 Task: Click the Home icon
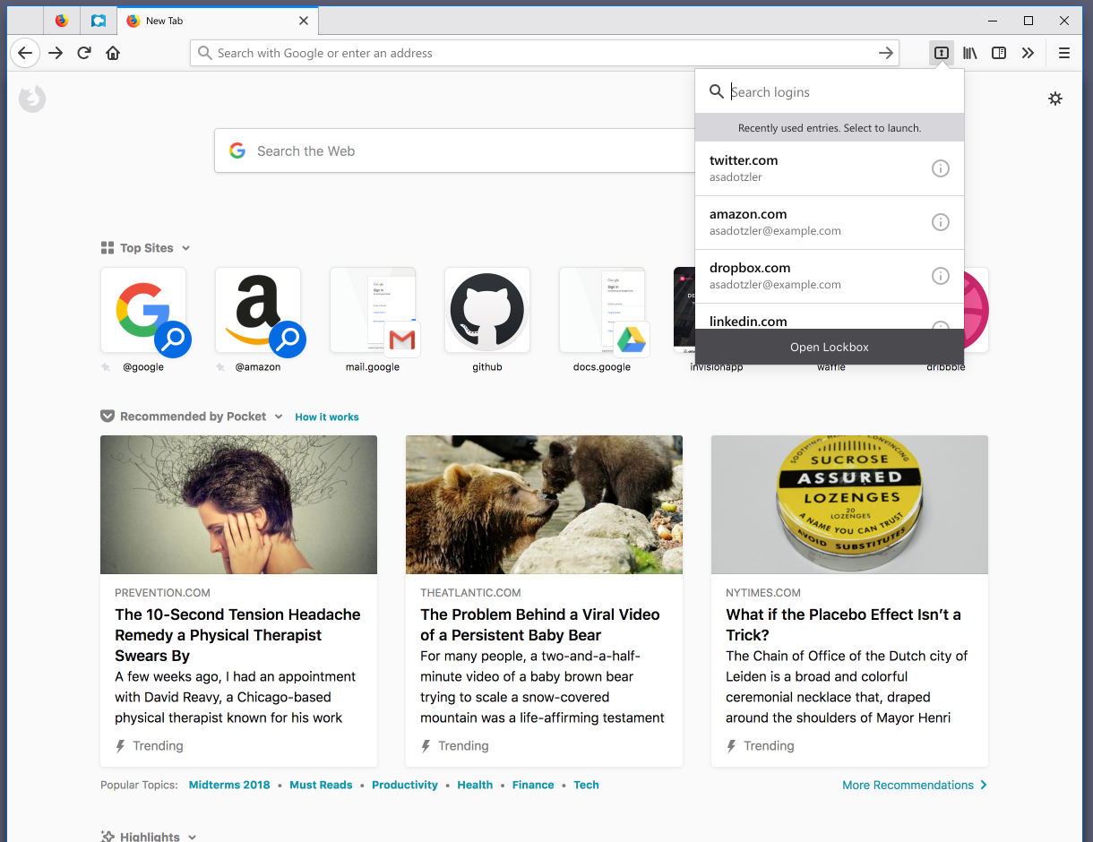(x=113, y=53)
